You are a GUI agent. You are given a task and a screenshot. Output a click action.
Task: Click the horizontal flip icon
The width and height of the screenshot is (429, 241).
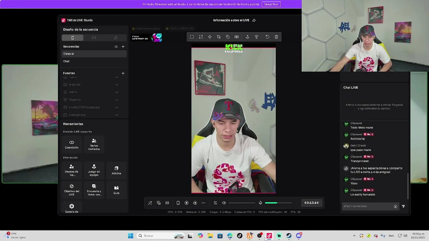tap(237, 37)
